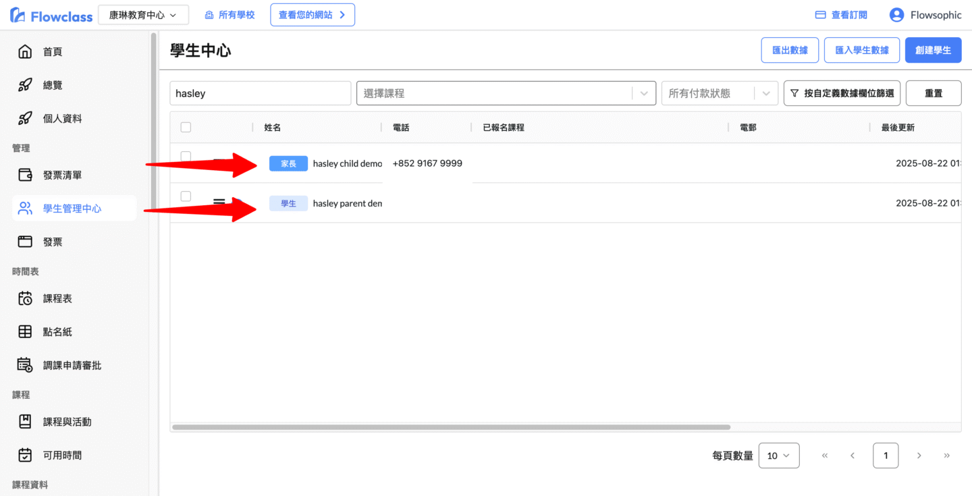The height and width of the screenshot is (496, 972).
Task: Click the 課程表 calendar icon
Action: pos(25,298)
